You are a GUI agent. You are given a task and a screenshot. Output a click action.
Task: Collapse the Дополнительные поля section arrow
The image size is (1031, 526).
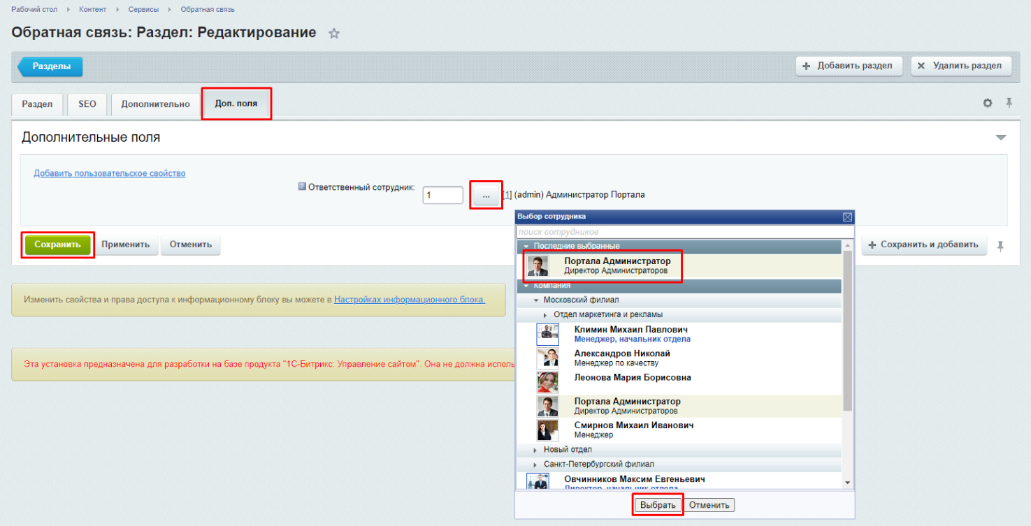coord(1001,138)
